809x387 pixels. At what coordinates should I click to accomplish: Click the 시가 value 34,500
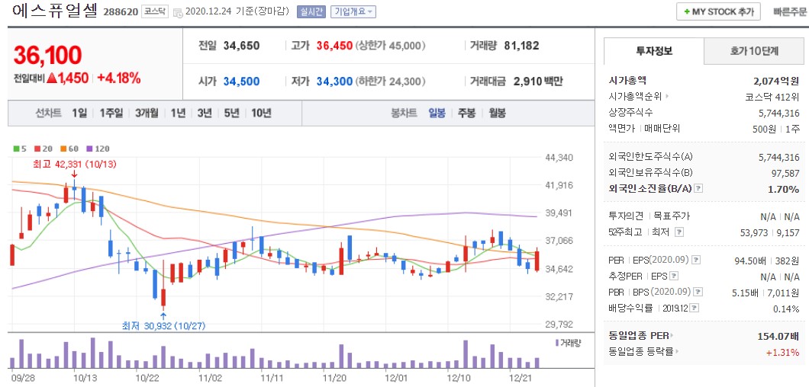pyautogui.click(x=241, y=82)
